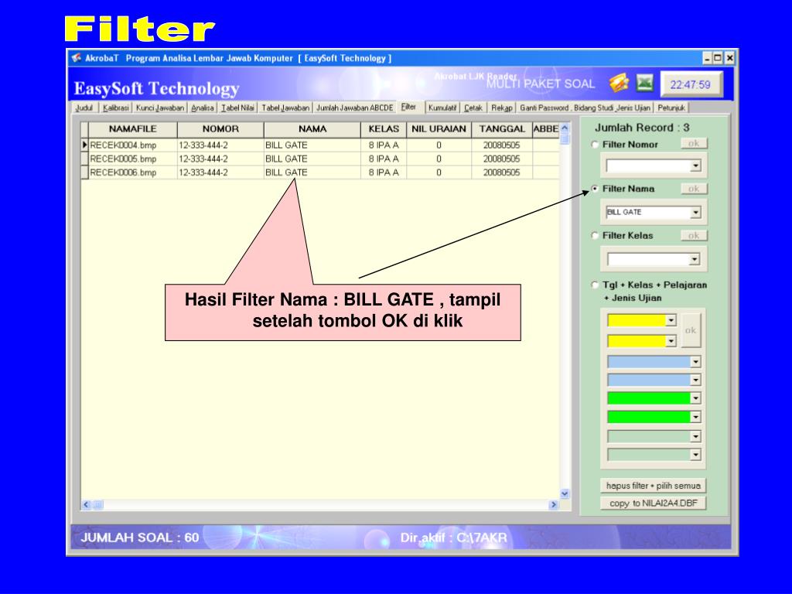Open the Petunjuk tab
Image resolution: width=792 pixels, height=594 pixels.
point(671,108)
